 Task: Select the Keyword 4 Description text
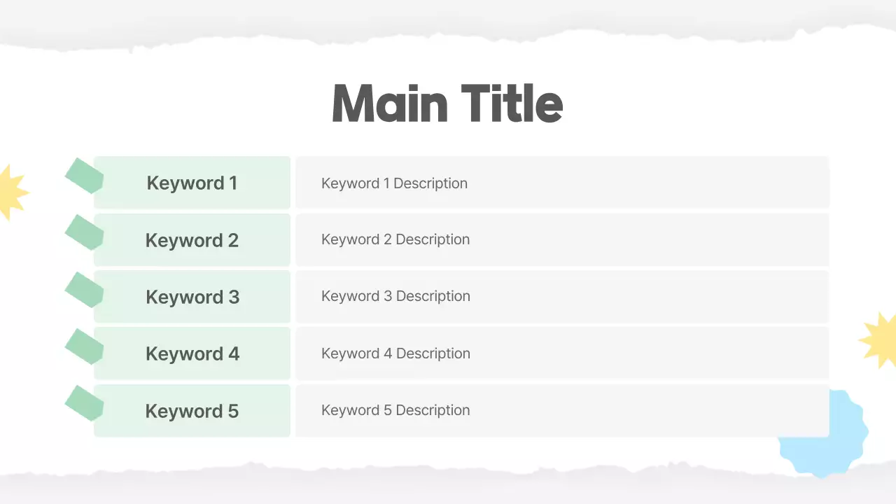(x=395, y=353)
